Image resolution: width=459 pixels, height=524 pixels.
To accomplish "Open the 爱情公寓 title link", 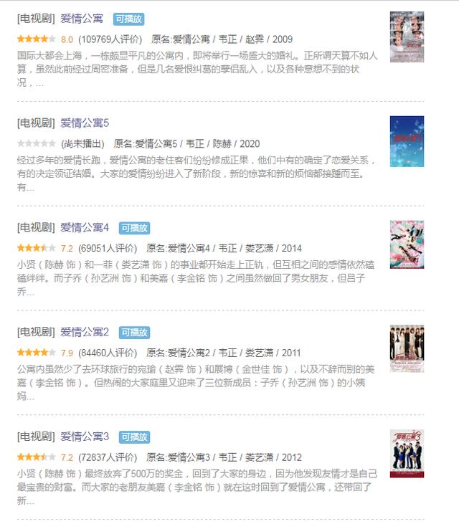I will 82,19.
